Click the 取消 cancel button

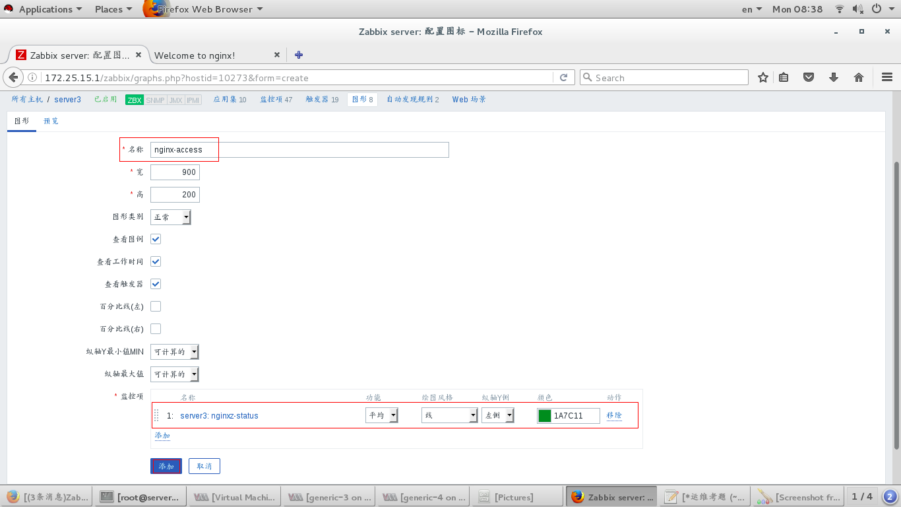tap(204, 466)
